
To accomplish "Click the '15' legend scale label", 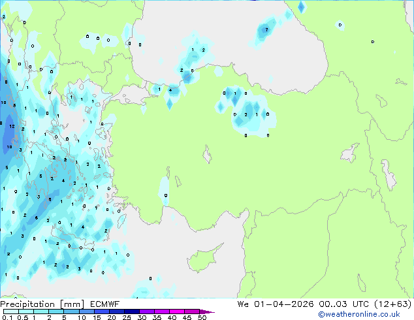I will [97, 317].
